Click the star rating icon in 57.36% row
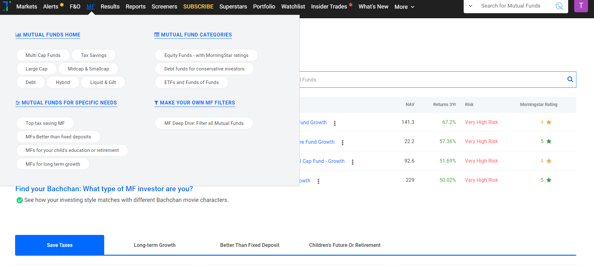 [549, 142]
